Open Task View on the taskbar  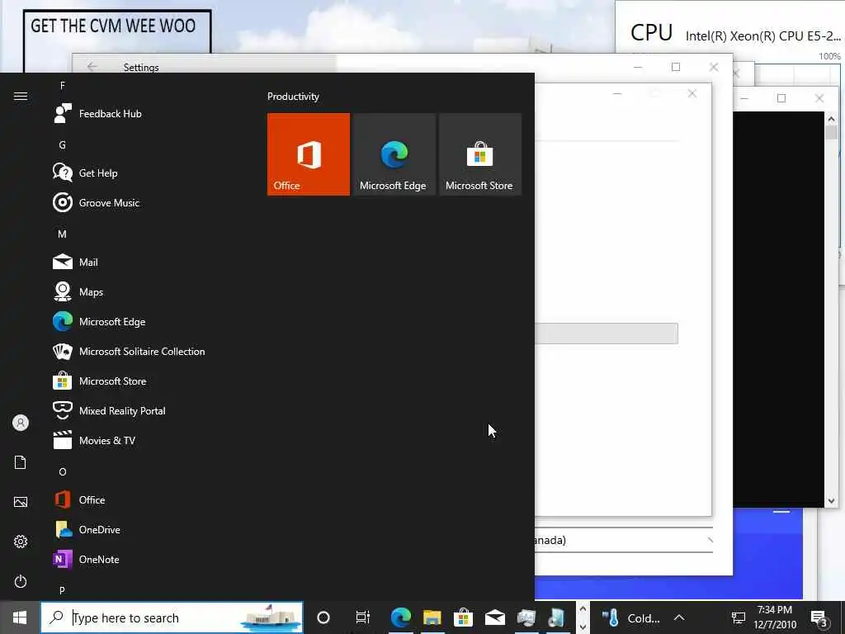pos(363,617)
